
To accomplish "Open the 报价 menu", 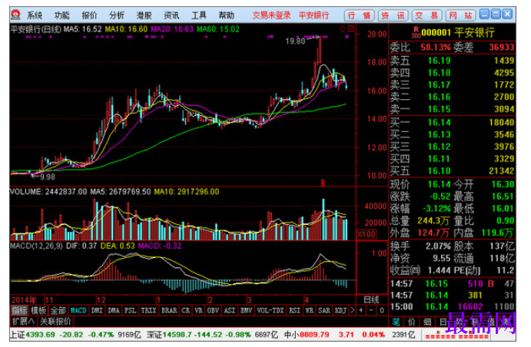I will (89, 15).
